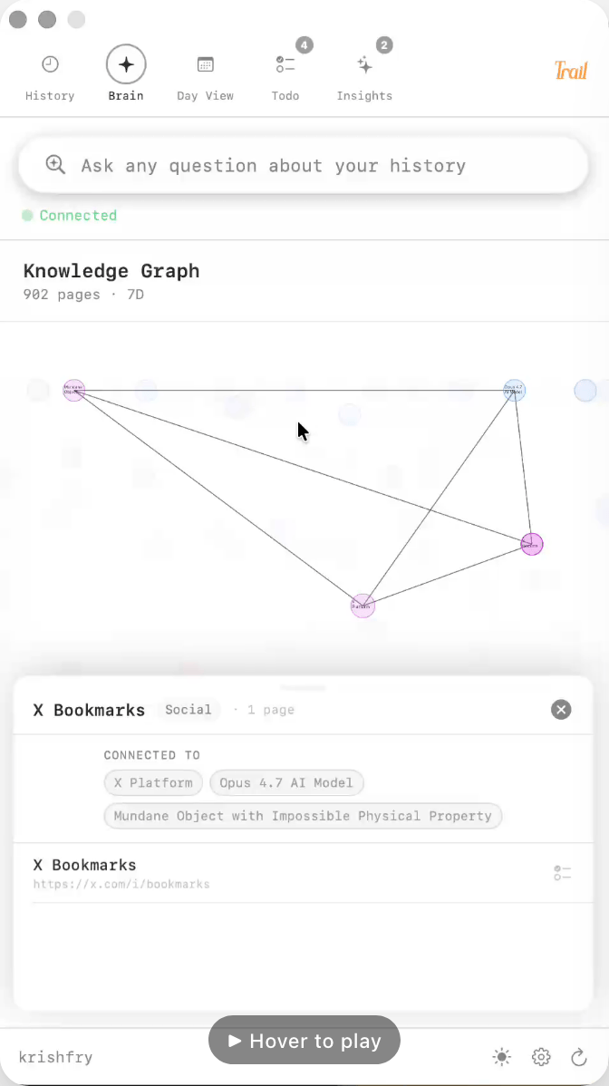Open settings gear icon
This screenshot has height=1086, width=609.
[x=540, y=1057]
